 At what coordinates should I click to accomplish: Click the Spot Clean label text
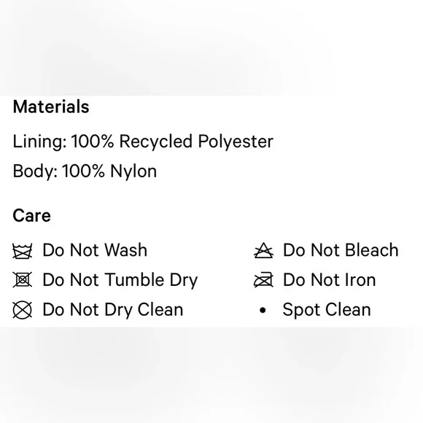point(327,310)
